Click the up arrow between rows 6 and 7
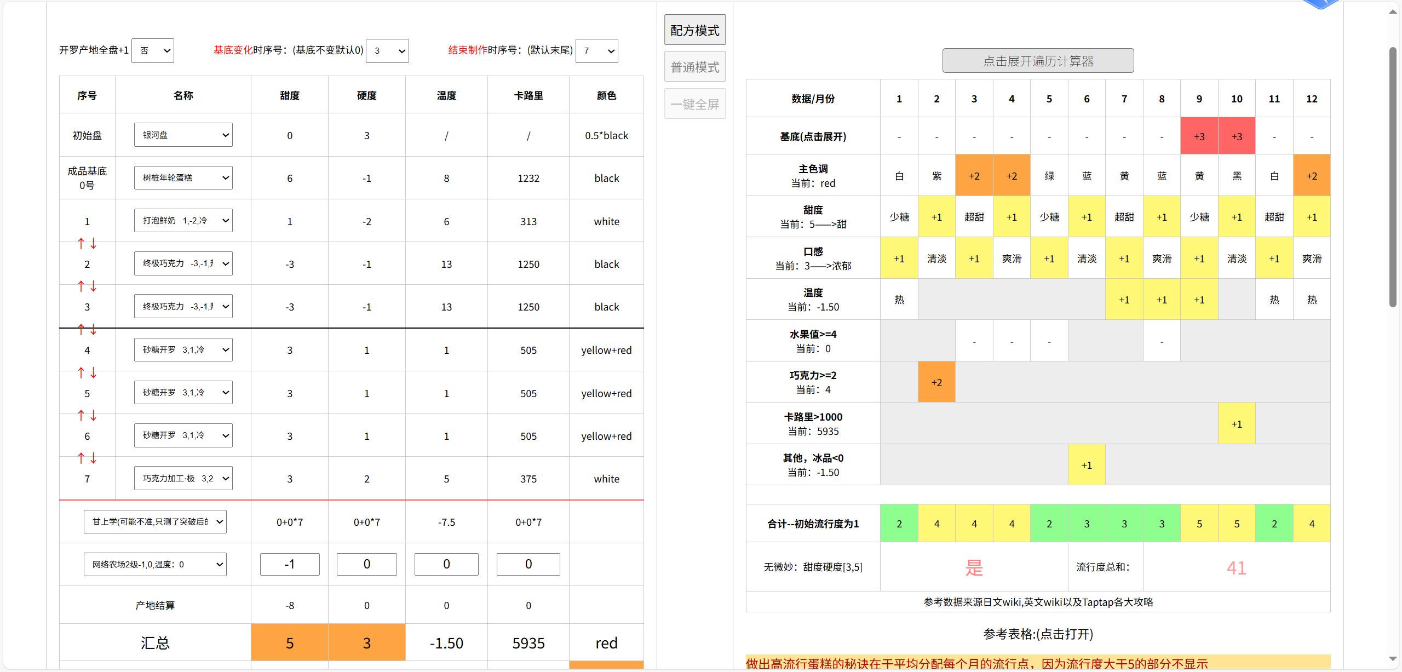This screenshot has width=1402, height=672. click(x=81, y=458)
